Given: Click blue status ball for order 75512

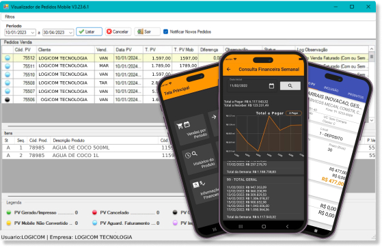Looking at the screenshot, I should (8, 58).
